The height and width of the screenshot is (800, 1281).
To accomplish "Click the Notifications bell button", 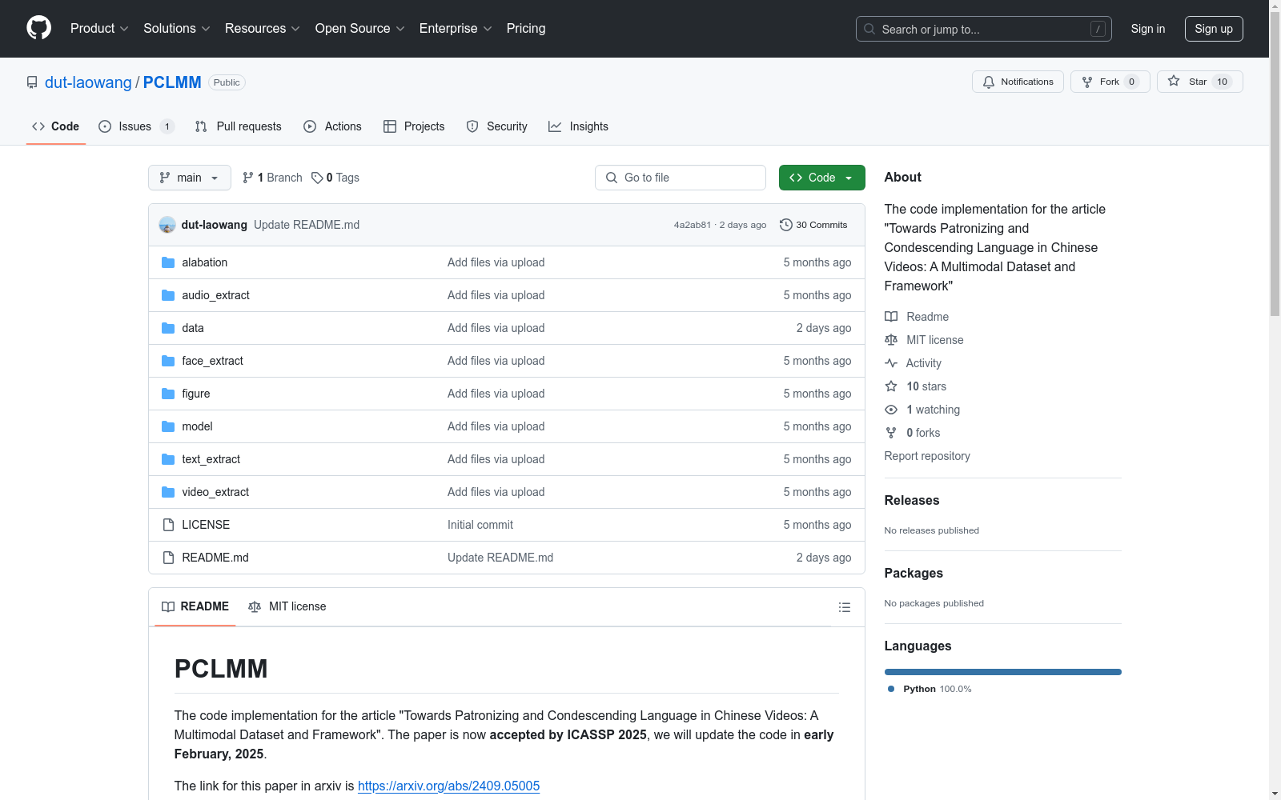I will (1018, 82).
